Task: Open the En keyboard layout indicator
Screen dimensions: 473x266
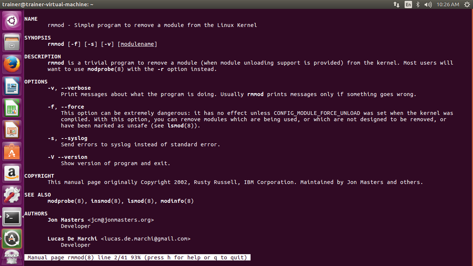Action: [x=408, y=4]
